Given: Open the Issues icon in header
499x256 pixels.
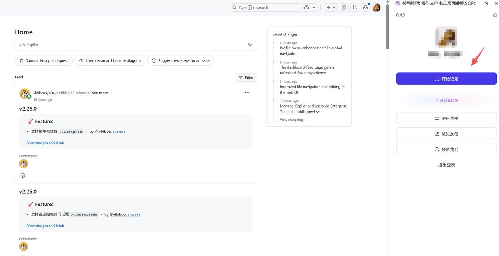Looking at the screenshot, I should (x=344, y=7).
